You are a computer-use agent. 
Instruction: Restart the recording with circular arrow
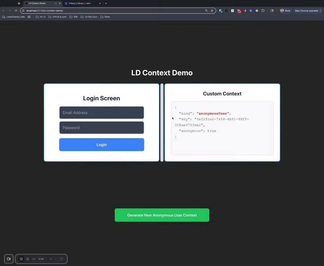(56, 259)
